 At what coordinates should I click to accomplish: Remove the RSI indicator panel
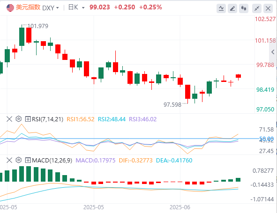point(9,119)
